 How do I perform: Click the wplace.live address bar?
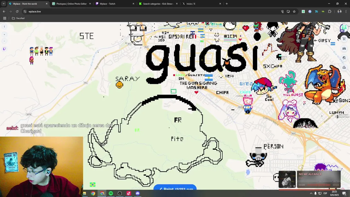(x=153, y=11)
